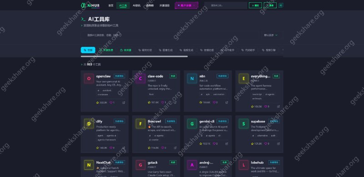Viewport: 364px width, 177px height.
Task: Filter by the 非开源 lock chip
Action: pos(126,50)
